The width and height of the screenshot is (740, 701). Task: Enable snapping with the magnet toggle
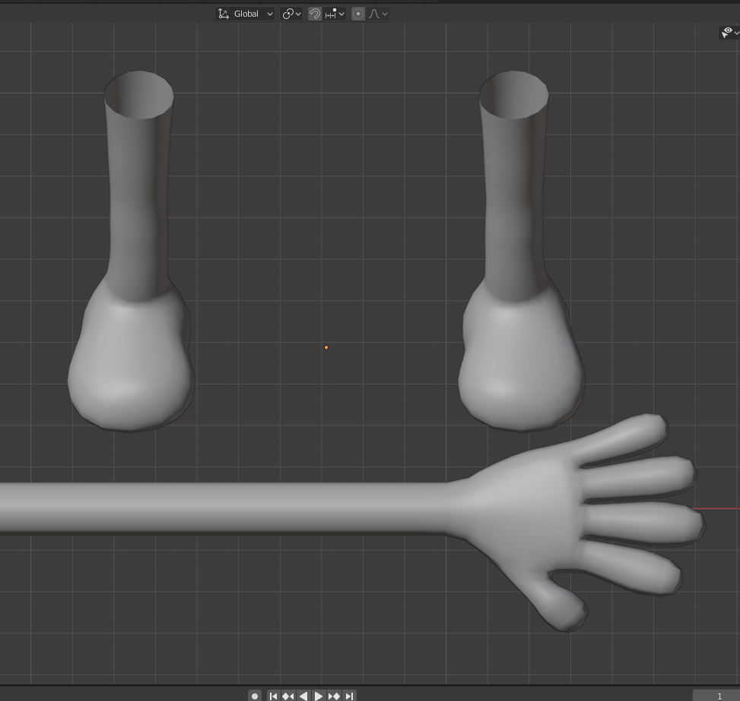click(x=314, y=13)
